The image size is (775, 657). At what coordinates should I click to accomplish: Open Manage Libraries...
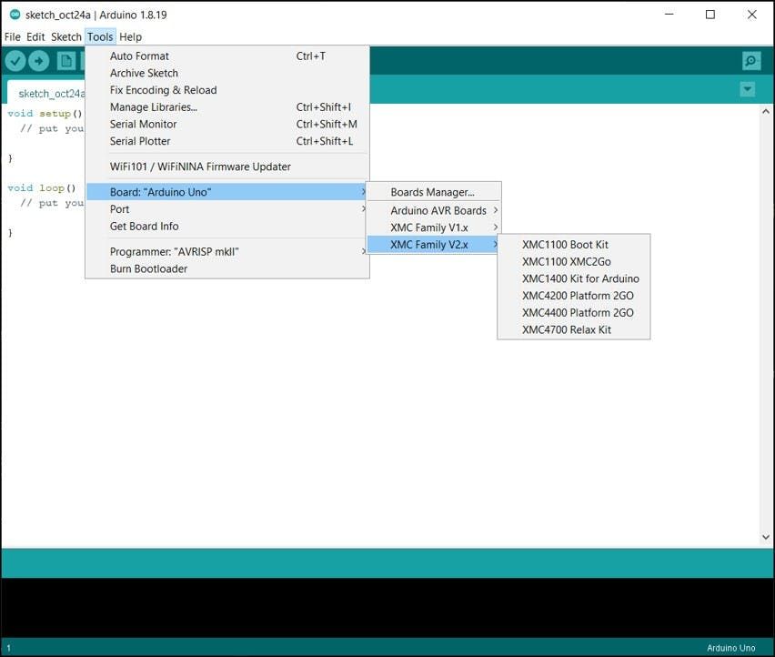click(152, 106)
